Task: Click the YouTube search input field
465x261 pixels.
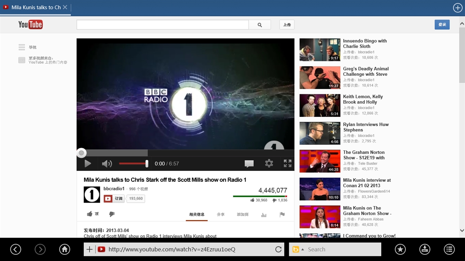Action: click(163, 25)
